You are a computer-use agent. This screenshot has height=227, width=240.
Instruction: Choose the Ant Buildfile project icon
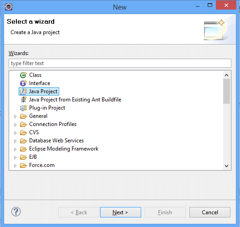[x=23, y=100]
